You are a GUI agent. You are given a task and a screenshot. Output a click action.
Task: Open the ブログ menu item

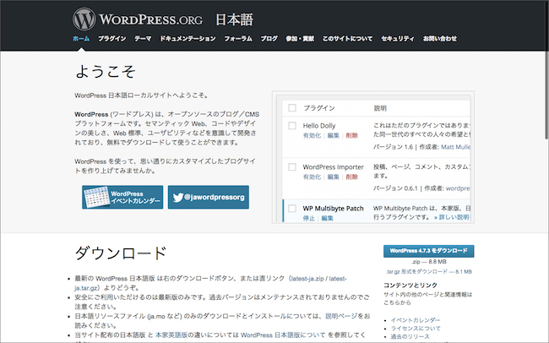(x=269, y=39)
